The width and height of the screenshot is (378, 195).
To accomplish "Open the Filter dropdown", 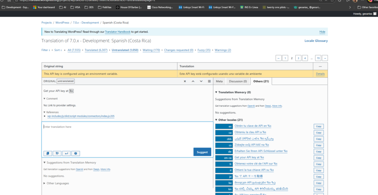I will [45, 50].
